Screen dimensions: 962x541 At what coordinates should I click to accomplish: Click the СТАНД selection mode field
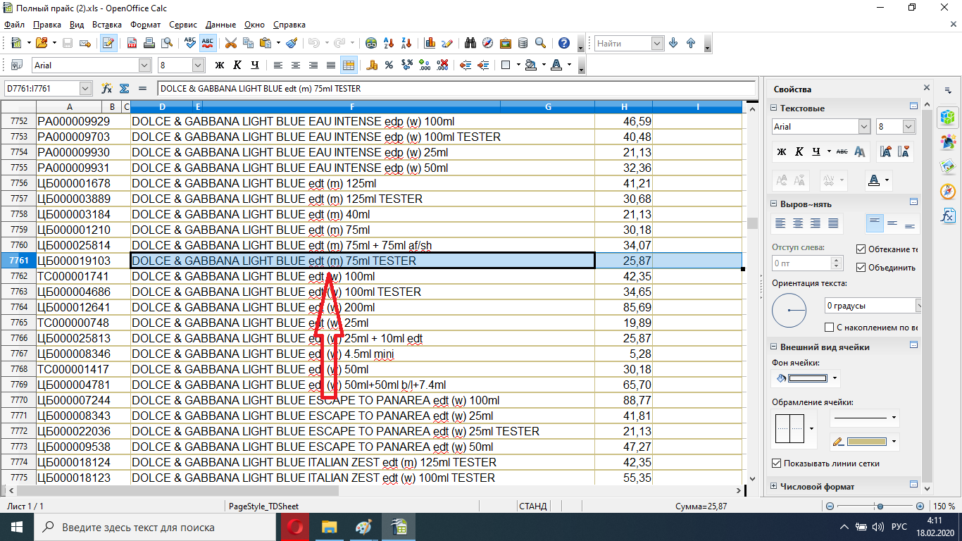(532, 506)
